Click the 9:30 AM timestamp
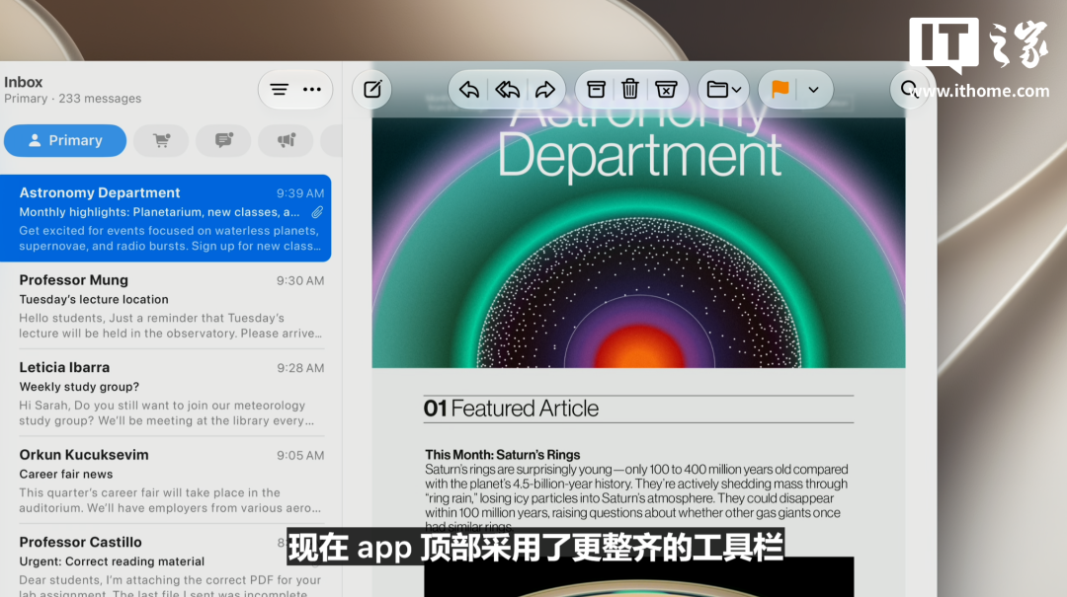 (300, 281)
